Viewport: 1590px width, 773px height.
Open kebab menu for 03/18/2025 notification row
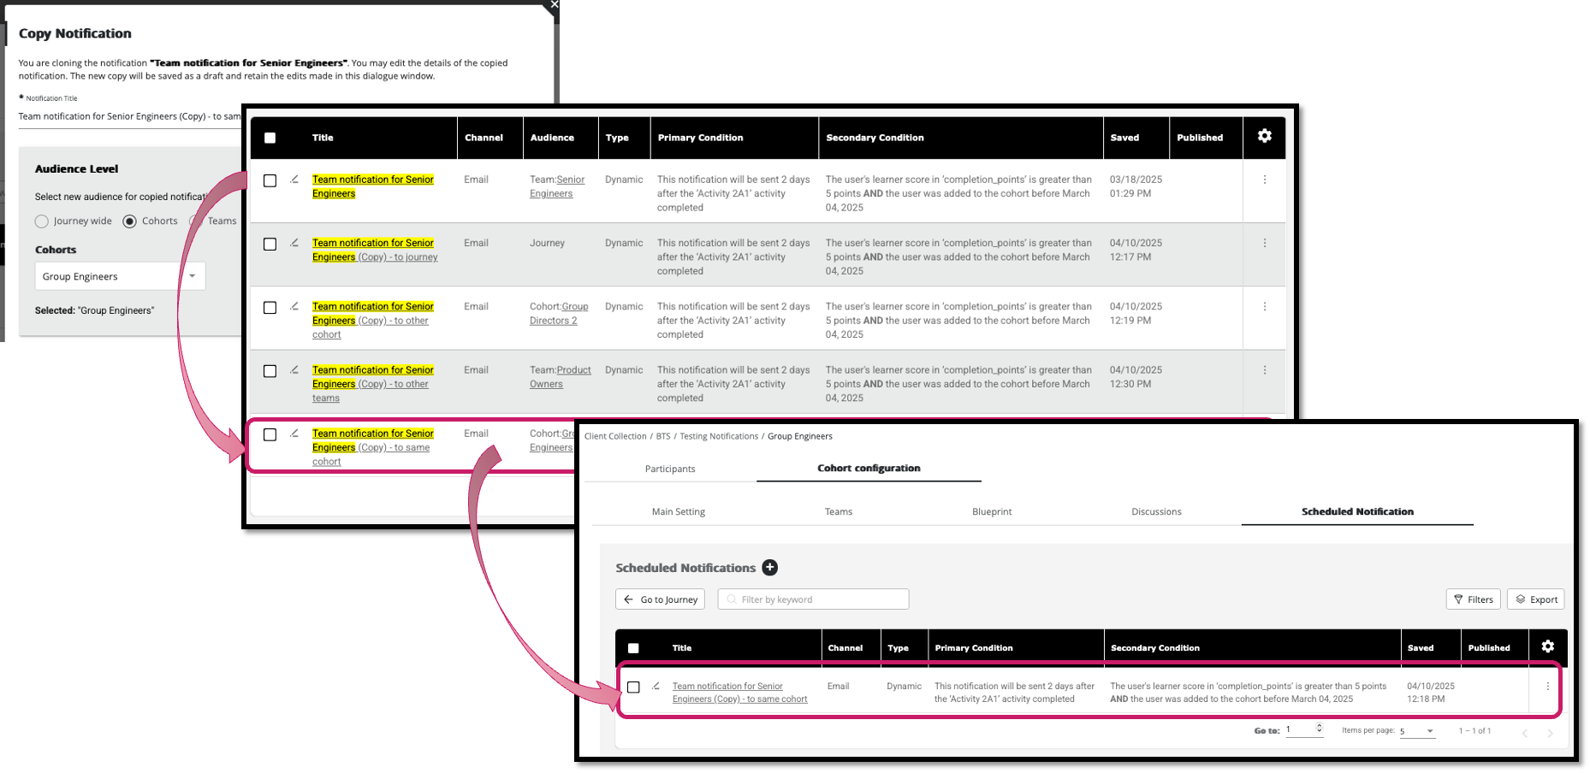click(x=1264, y=180)
